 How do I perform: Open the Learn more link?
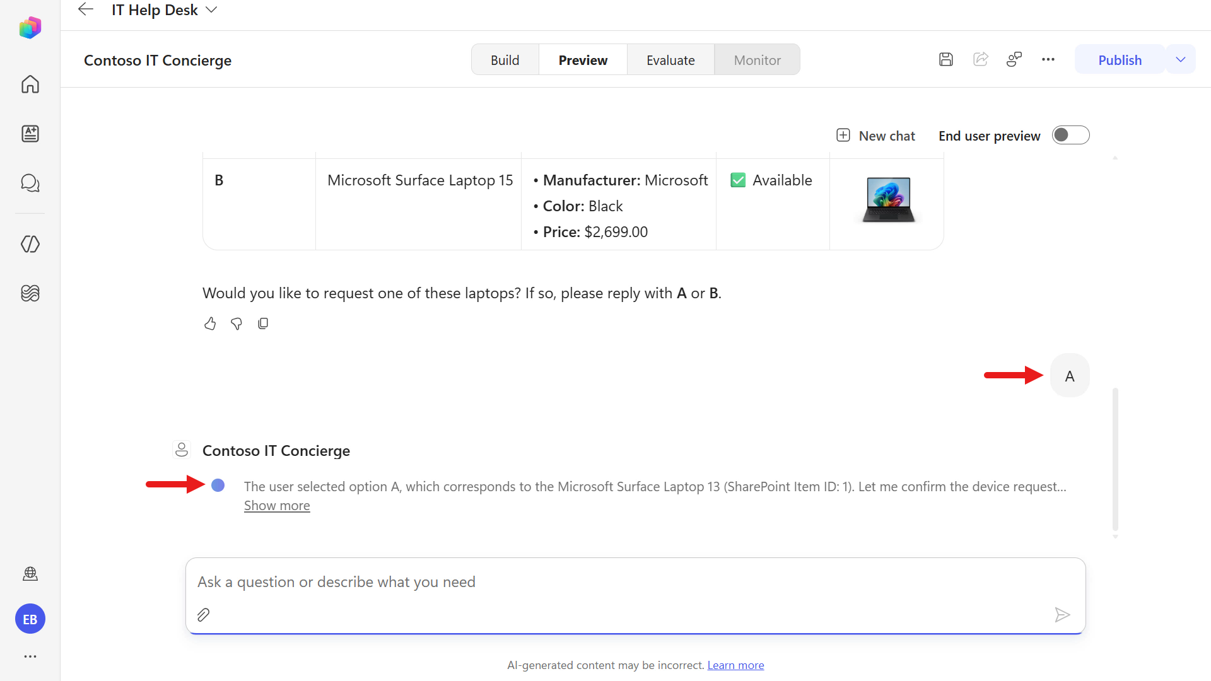(735, 665)
